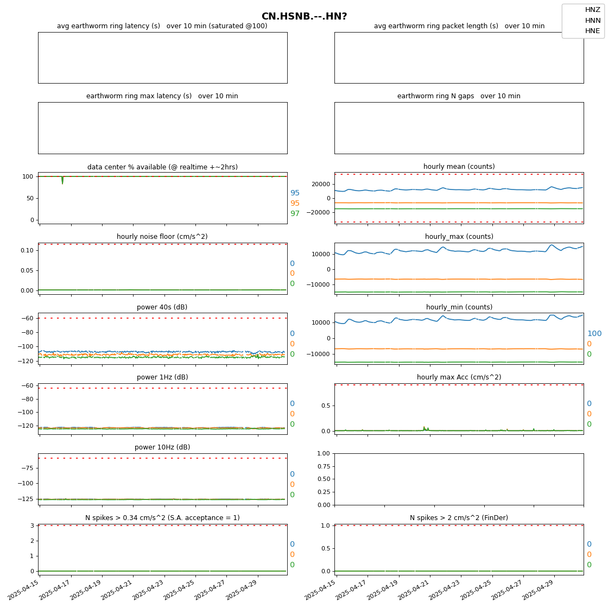Click the 'data center % available' title
Viewport: 608px width, 608px height.
(162, 167)
